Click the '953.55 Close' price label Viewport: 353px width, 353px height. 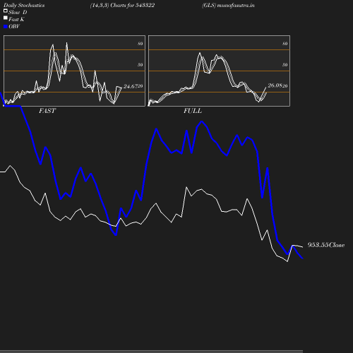pyautogui.click(x=326, y=245)
